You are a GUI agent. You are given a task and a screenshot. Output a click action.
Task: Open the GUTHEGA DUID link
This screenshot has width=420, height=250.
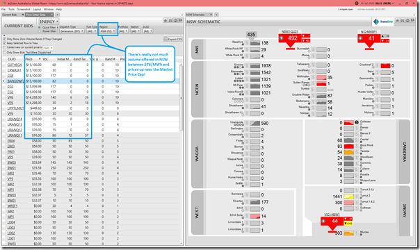(15, 65)
